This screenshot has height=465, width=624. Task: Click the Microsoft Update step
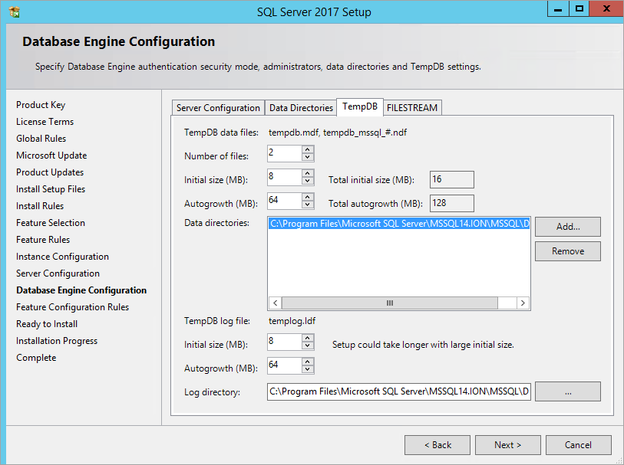tap(51, 156)
